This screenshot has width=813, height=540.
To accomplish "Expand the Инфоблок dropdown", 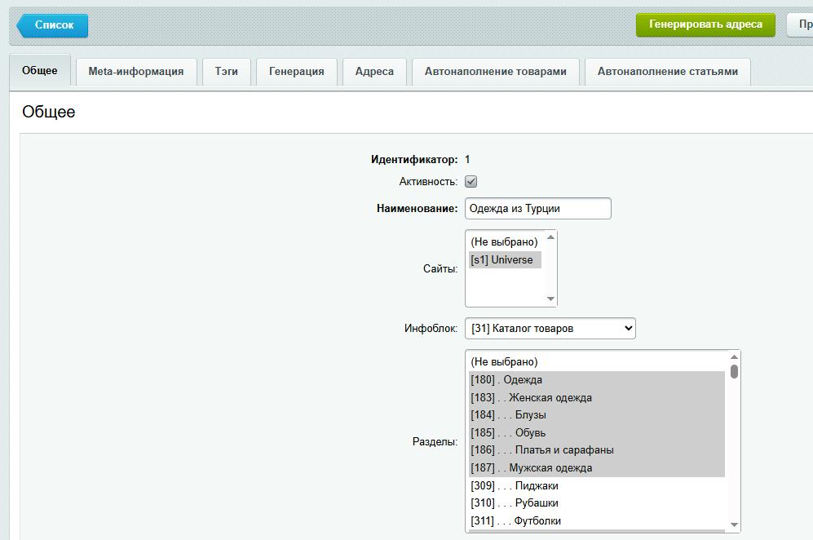I will click(x=550, y=328).
